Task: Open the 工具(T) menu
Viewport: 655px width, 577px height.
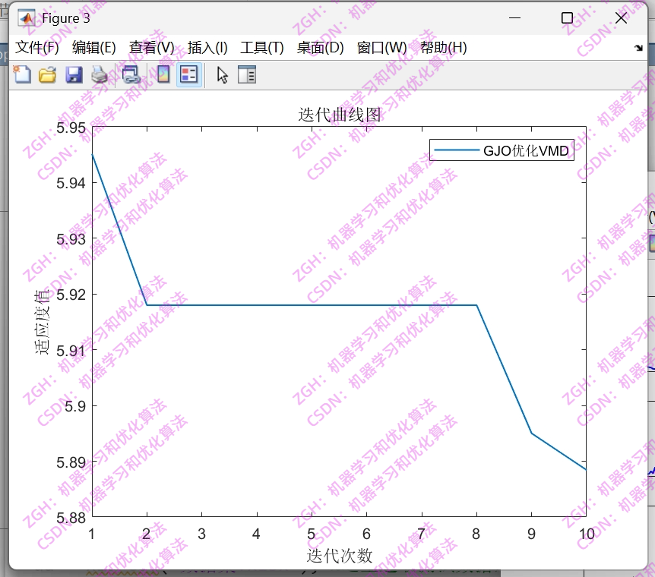Action: pos(262,48)
